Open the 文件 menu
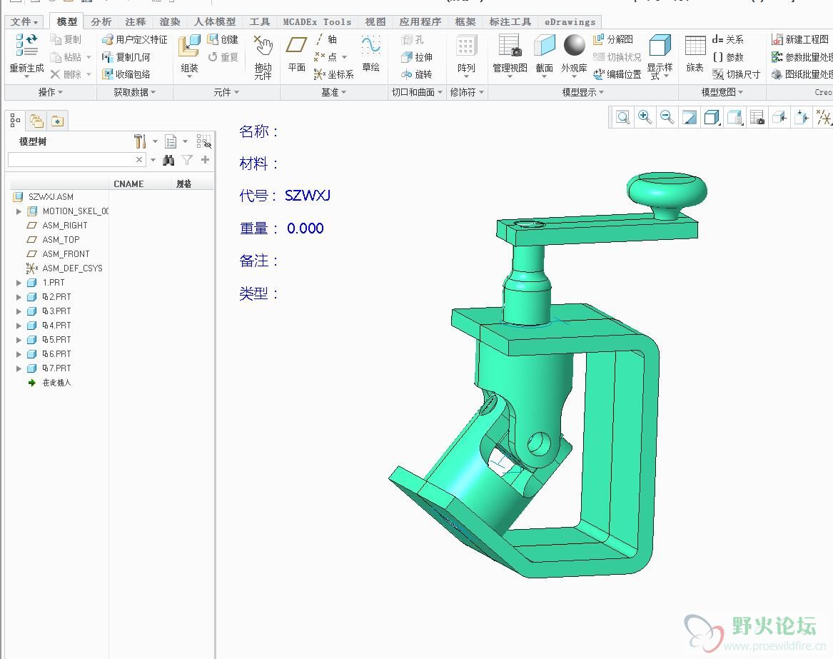The height and width of the screenshot is (659, 833). tap(24, 22)
